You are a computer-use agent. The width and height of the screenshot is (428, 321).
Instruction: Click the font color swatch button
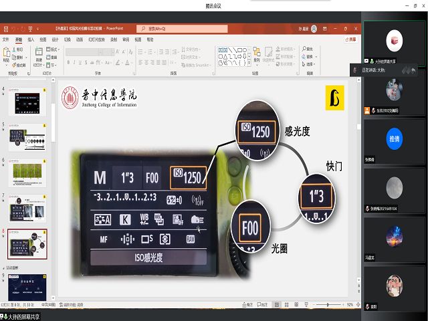[x=128, y=62]
